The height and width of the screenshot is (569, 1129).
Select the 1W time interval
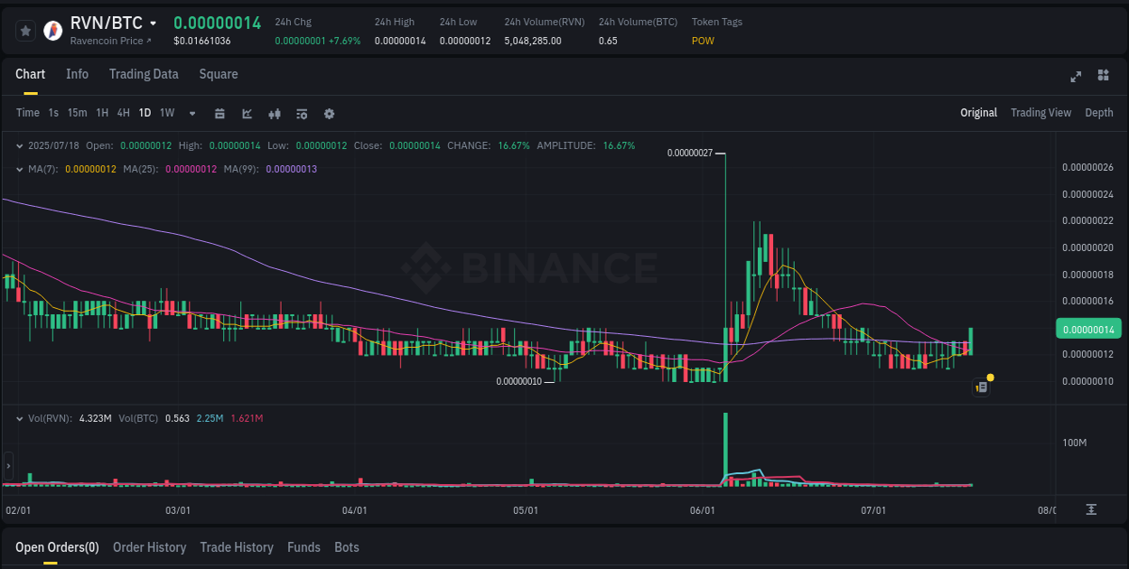167,113
